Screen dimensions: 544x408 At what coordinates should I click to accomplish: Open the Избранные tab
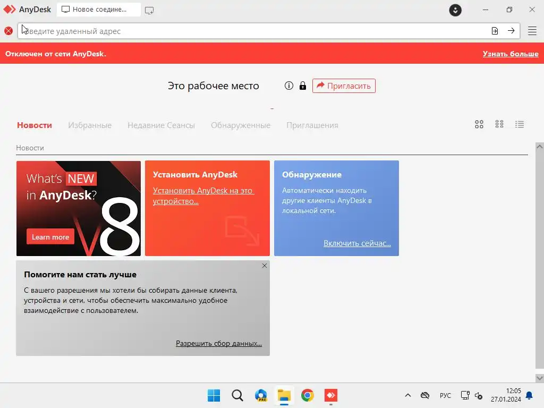pos(90,125)
